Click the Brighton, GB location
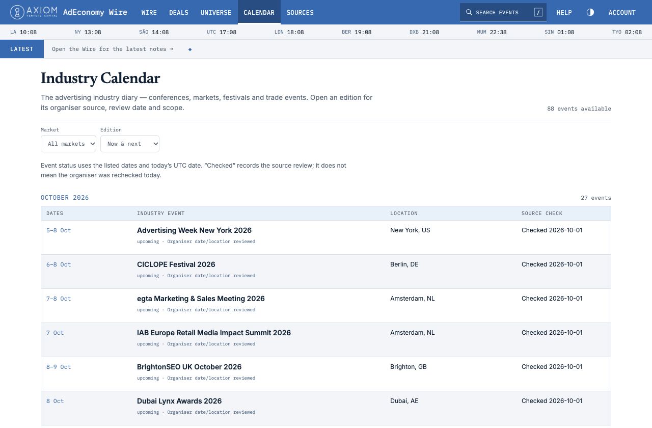 (409, 367)
